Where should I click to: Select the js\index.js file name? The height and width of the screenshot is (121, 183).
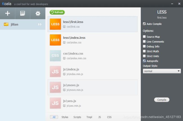[x=71, y=69]
